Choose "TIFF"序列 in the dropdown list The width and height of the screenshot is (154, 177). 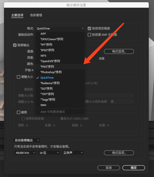click(47, 94)
